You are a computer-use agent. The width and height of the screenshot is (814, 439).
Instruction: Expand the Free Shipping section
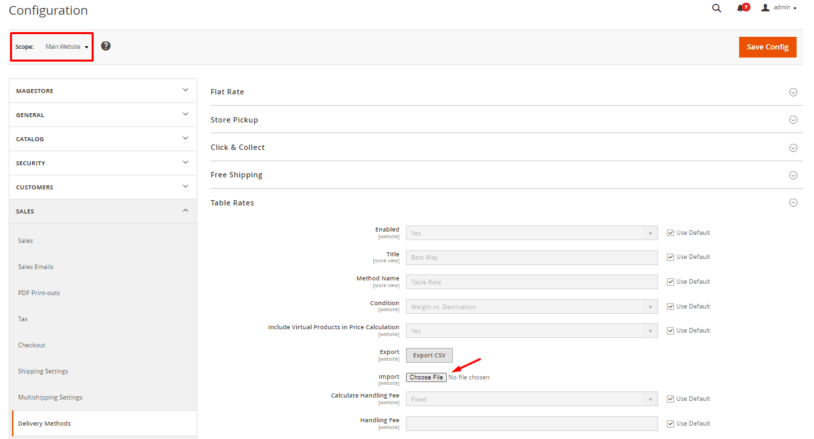(793, 175)
